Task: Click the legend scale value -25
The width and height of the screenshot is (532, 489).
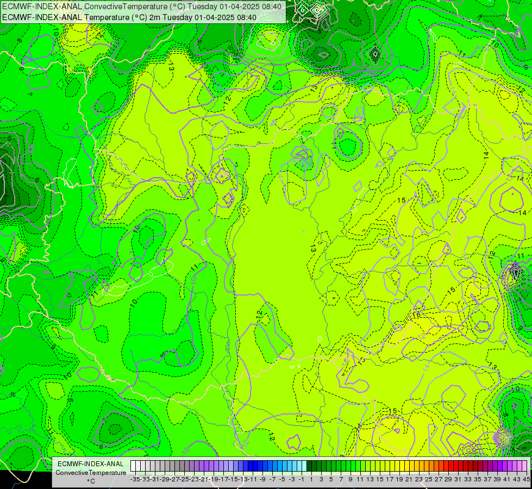Action: tap(184, 480)
